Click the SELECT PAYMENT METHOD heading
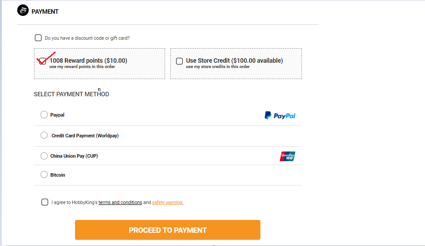Screen dimensions: 425x246 (71, 94)
